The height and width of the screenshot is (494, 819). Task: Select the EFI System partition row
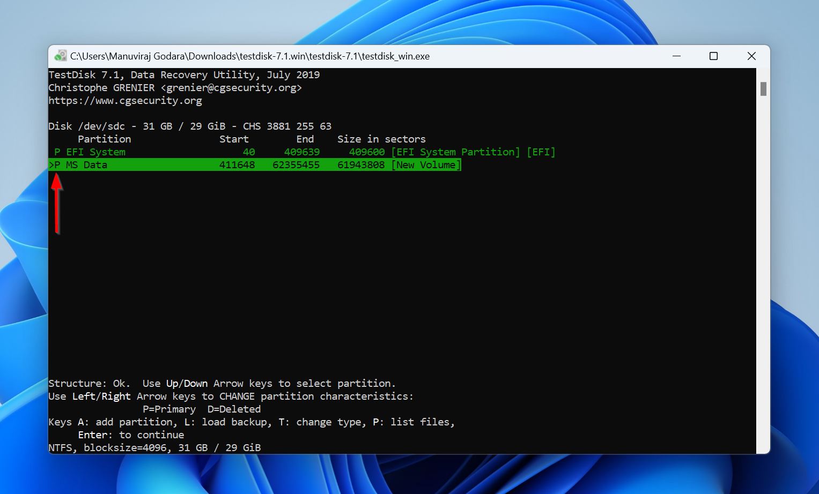pos(305,152)
